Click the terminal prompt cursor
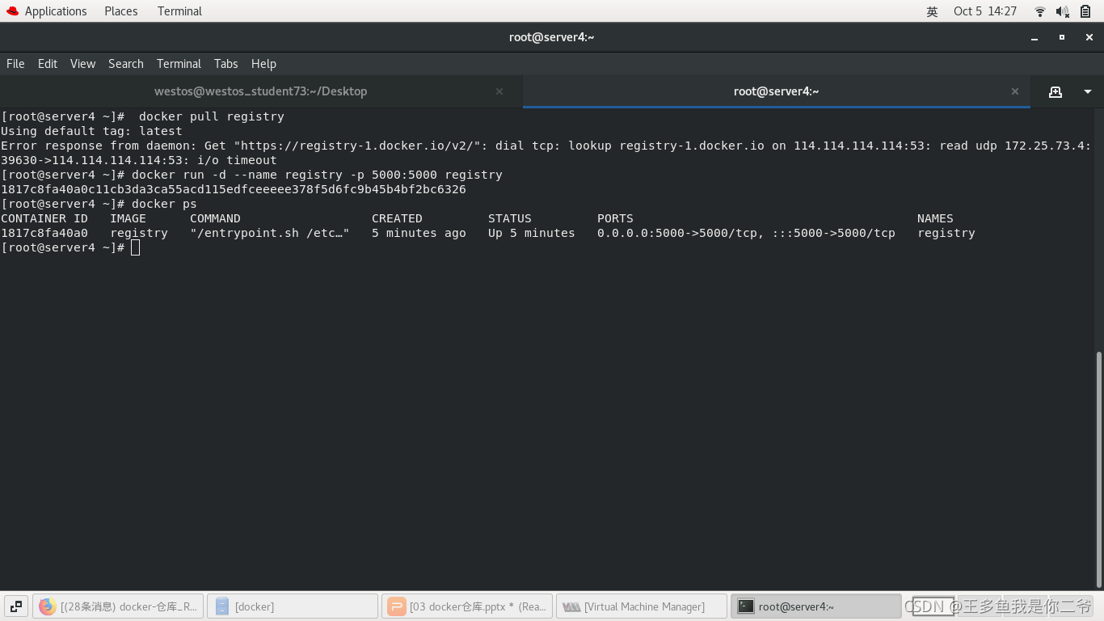 (135, 247)
